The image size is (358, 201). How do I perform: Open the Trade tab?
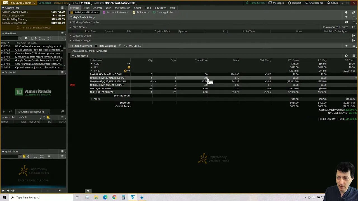(86, 8)
